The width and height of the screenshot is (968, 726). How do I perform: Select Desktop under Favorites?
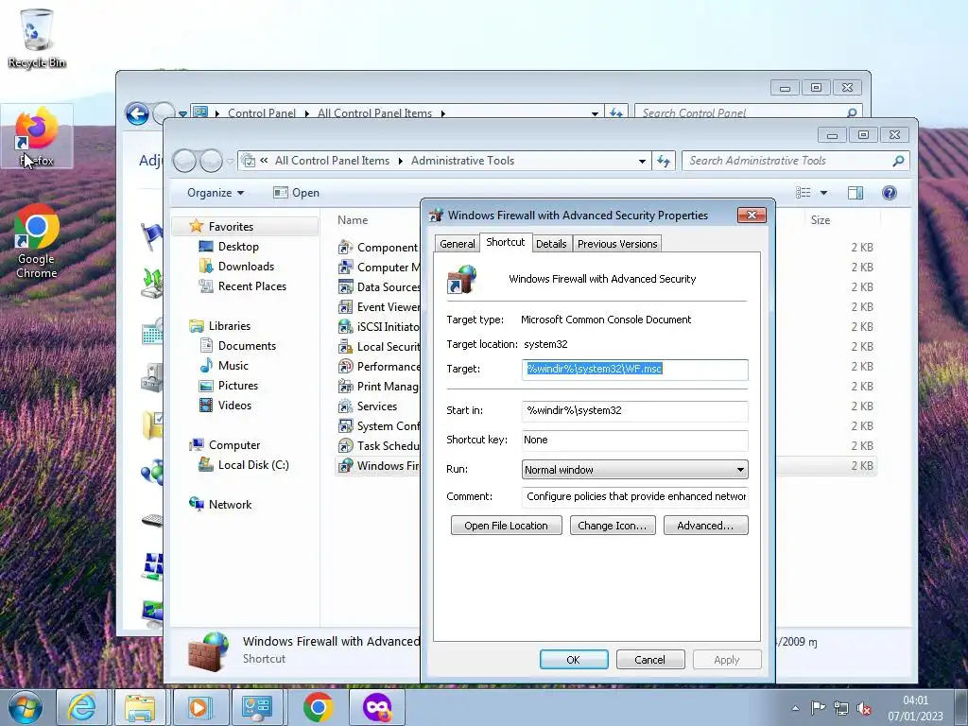point(237,247)
